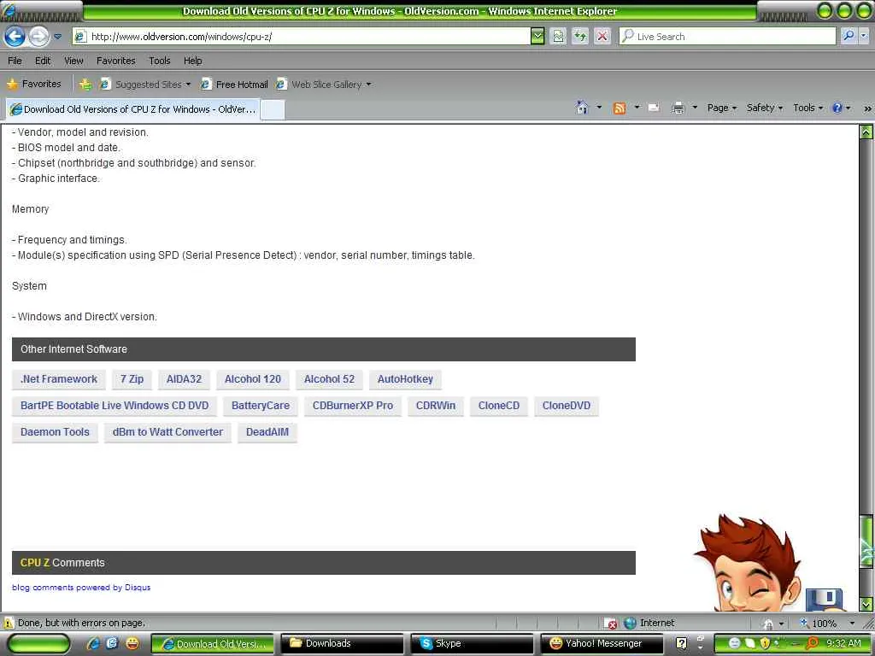Open the Favorites menu in menu bar
This screenshot has width=875, height=656.
[115, 61]
